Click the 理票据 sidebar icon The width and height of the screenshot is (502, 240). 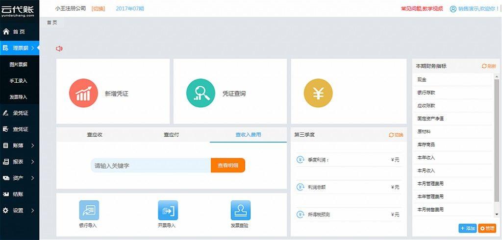(6, 48)
